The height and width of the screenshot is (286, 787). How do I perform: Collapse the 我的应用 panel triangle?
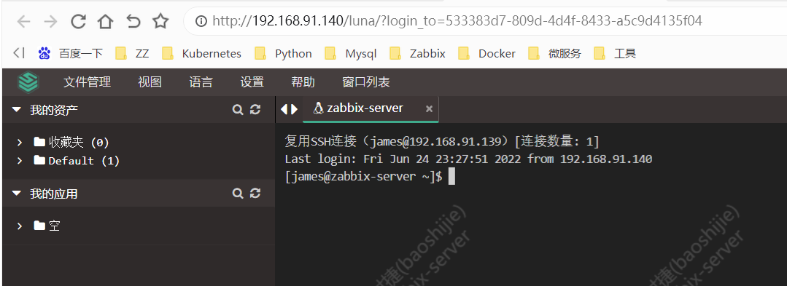(x=17, y=194)
